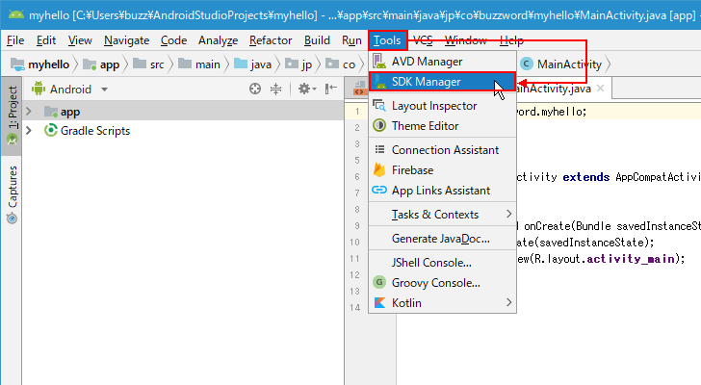Click the jp folder breadcrumb
This screenshot has width=701, height=385.
click(299, 64)
